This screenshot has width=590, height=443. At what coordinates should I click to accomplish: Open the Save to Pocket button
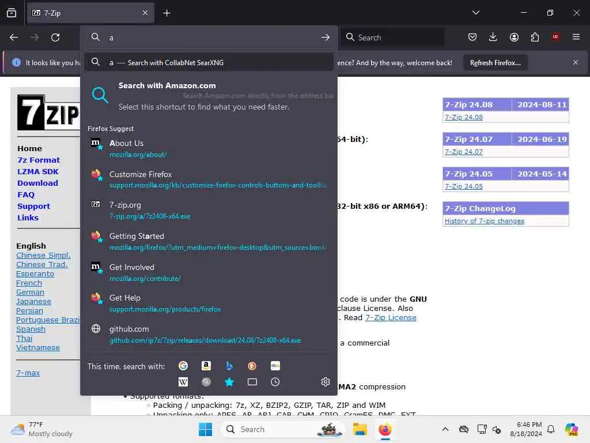point(472,37)
